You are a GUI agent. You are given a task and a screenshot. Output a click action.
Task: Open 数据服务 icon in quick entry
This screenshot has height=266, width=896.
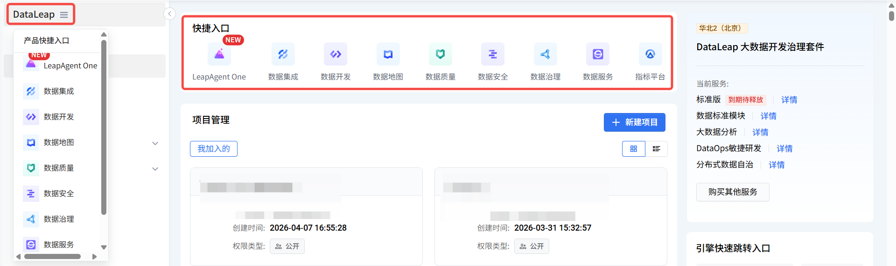[598, 54]
